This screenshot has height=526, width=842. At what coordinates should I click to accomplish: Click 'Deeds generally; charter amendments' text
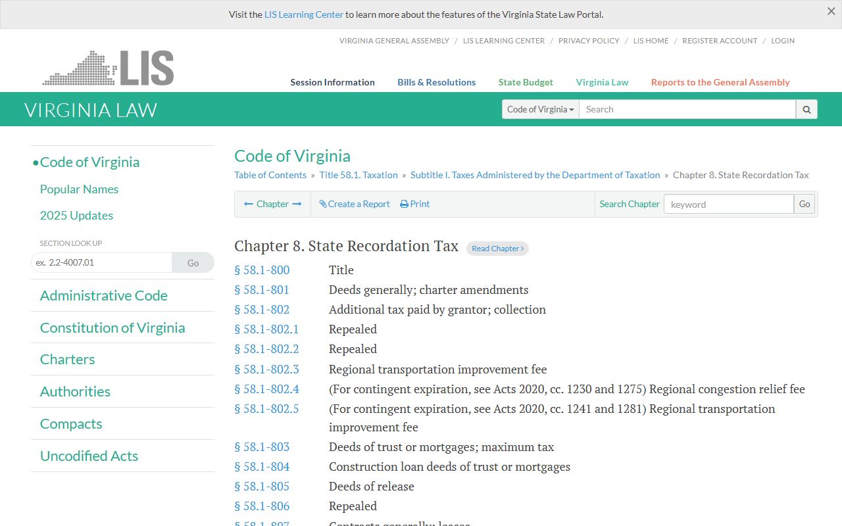(429, 290)
